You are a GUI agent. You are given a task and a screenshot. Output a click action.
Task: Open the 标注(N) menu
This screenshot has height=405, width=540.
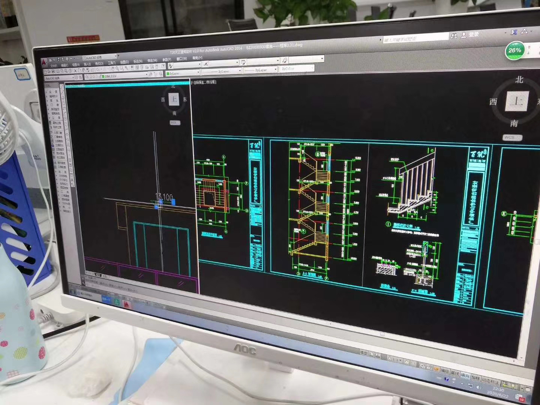138,61
